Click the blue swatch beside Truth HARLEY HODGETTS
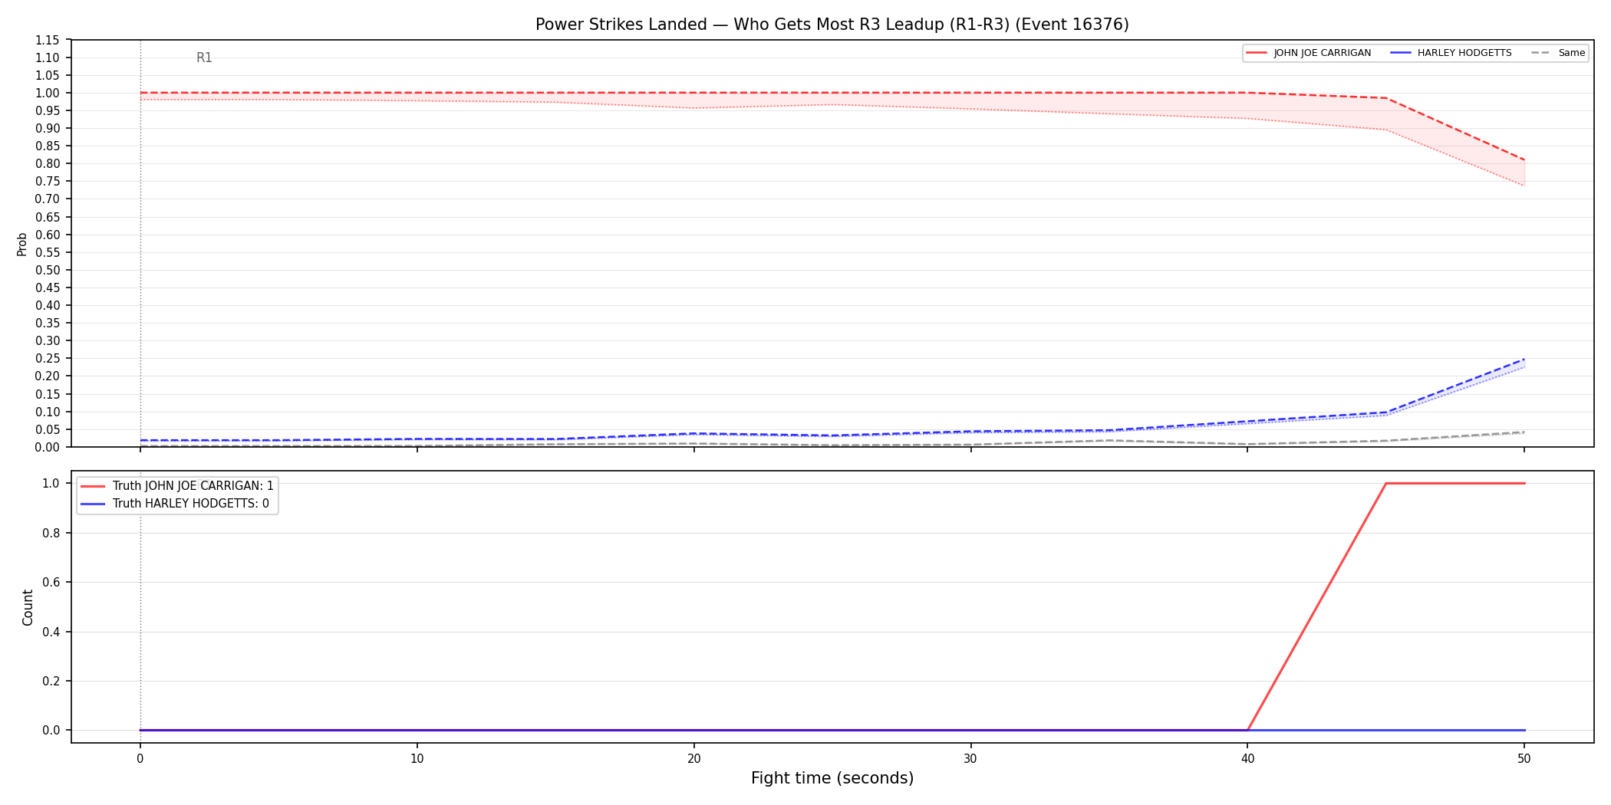Viewport: 1611px width, 805px height. click(x=93, y=504)
